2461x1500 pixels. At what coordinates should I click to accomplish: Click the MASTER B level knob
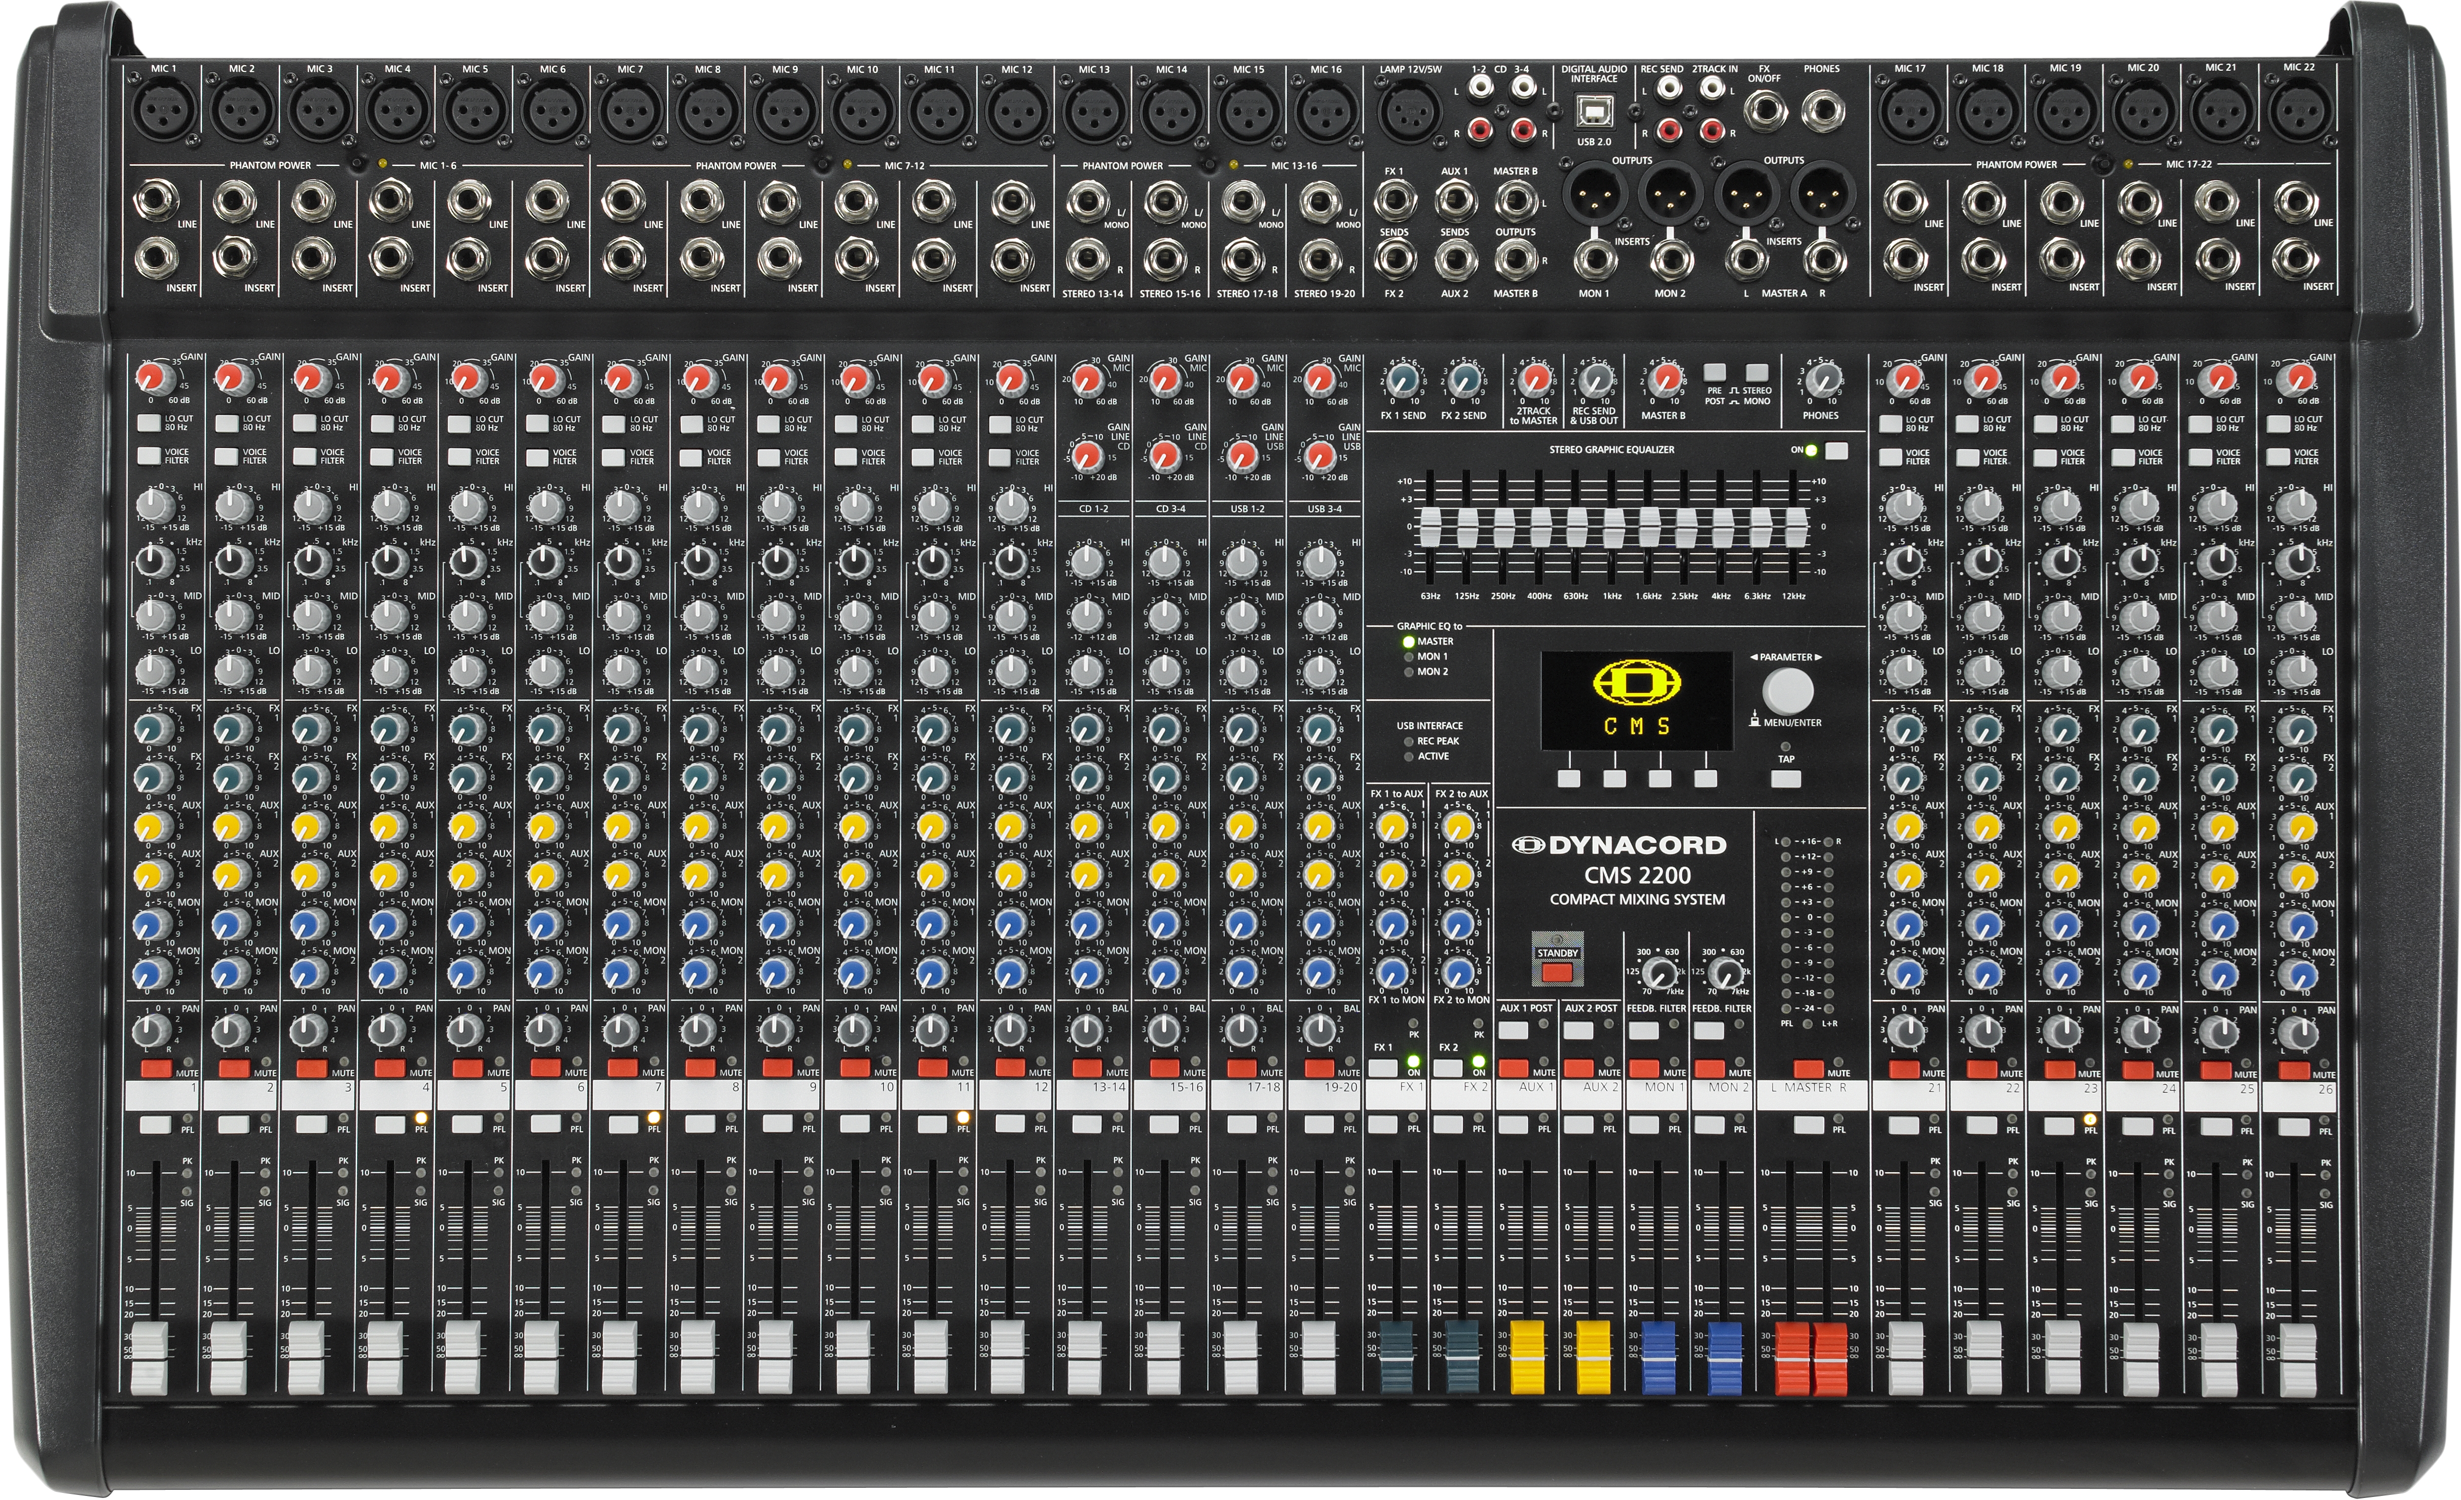coord(1665,379)
